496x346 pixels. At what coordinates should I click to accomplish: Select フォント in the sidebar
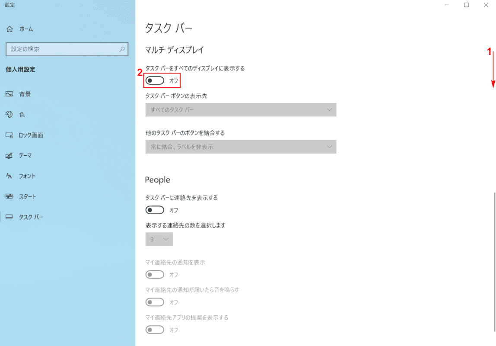[x=27, y=176]
